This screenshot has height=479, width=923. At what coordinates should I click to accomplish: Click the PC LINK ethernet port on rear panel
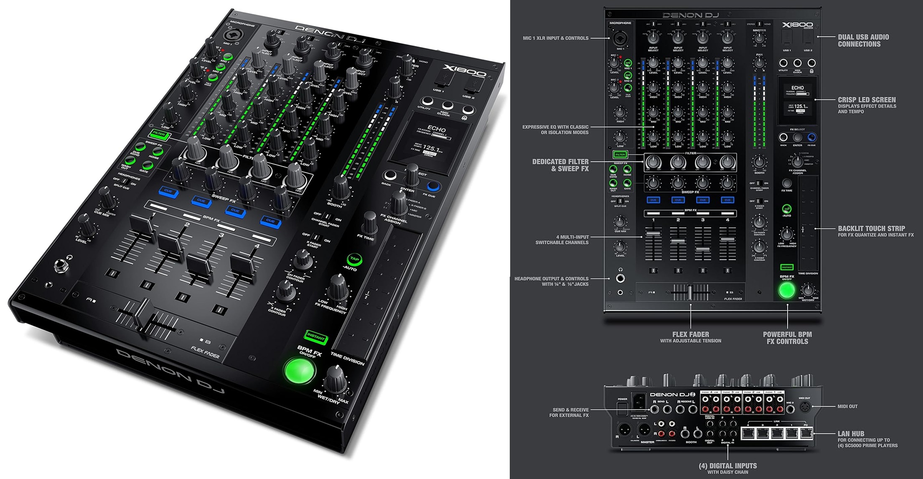806,433
